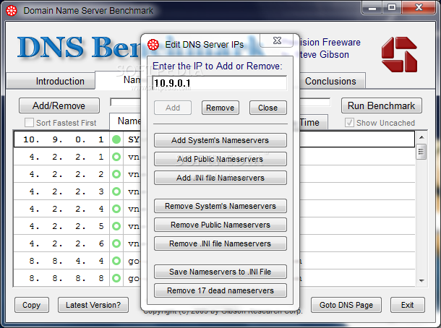Click the scroll-down arrow of the server list

(x=421, y=280)
